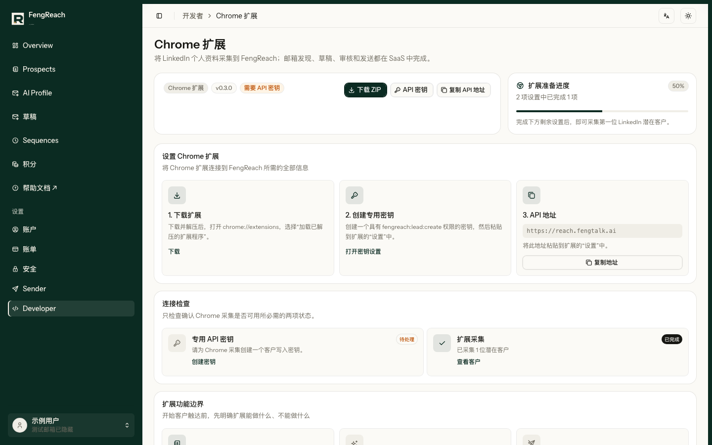Go to Prospects page
Viewport: 712px width, 445px height.
[71, 69]
